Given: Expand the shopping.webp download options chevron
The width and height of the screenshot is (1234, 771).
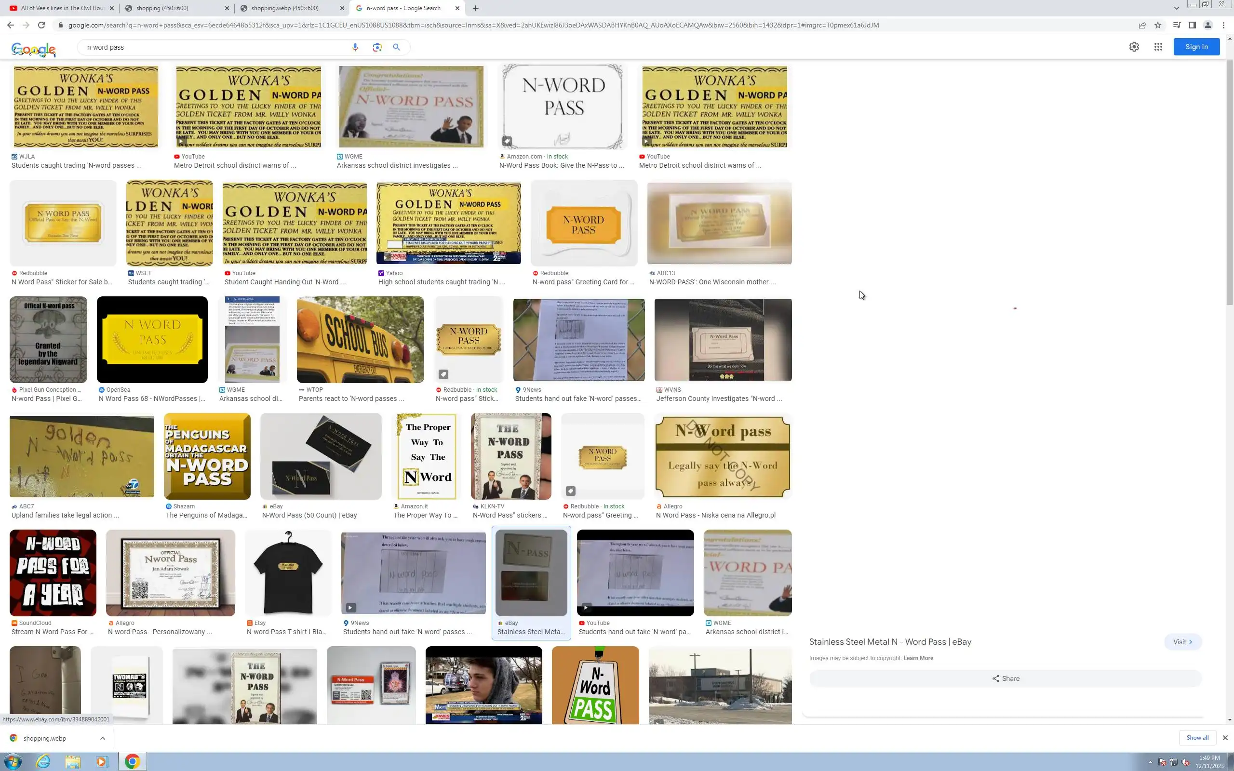Looking at the screenshot, I should [x=103, y=738].
